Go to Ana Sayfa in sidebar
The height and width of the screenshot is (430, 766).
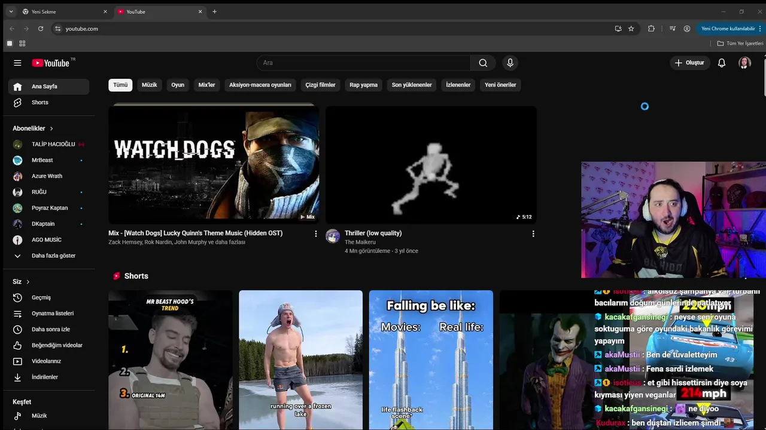click(x=49, y=87)
